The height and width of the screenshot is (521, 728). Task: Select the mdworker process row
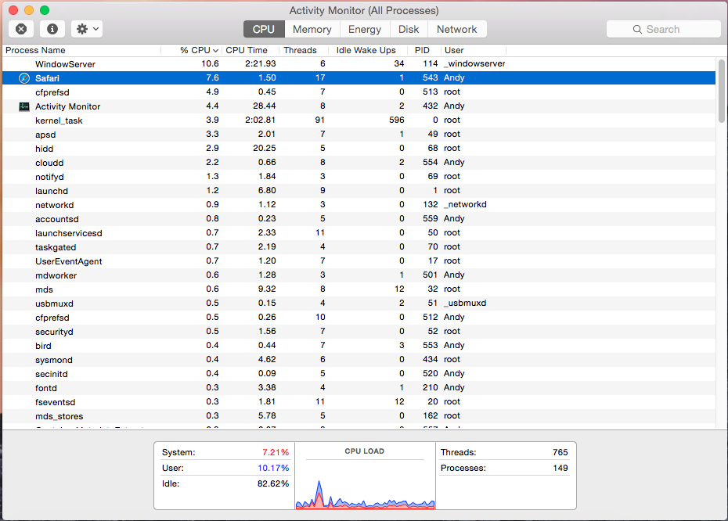coord(359,275)
